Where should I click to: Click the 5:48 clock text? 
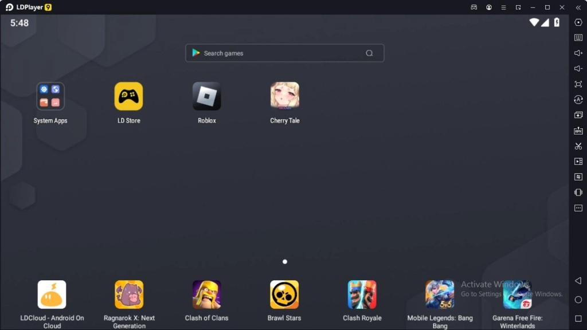(19, 23)
